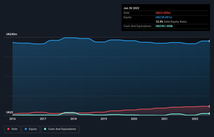The height and width of the screenshot is (137, 214).
Task: Click the Cash line endpoint marker for Jun 2022
Action: (x=210, y=113)
